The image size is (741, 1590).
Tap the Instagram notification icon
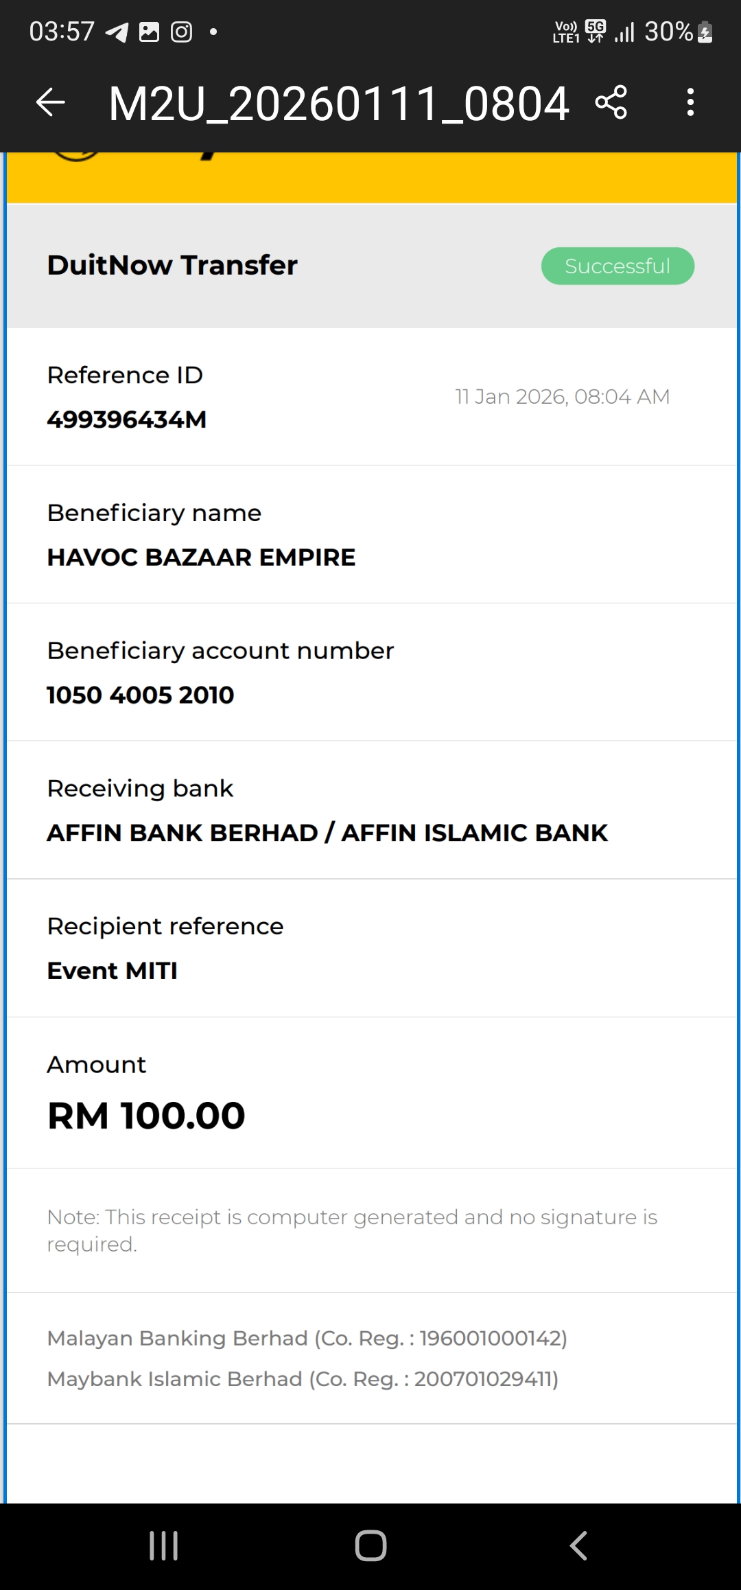181,32
